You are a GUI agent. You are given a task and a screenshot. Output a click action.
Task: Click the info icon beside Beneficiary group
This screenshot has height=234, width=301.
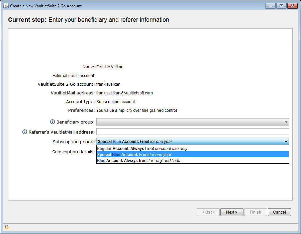53,122
